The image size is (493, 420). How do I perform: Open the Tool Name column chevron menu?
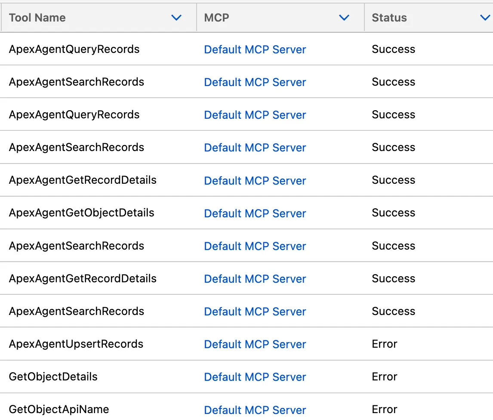176,18
